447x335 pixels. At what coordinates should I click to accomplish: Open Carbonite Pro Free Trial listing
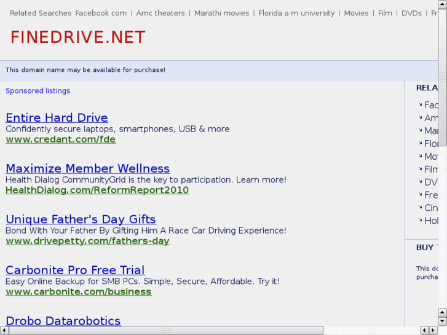pyautogui.click(x=75, y=270)
